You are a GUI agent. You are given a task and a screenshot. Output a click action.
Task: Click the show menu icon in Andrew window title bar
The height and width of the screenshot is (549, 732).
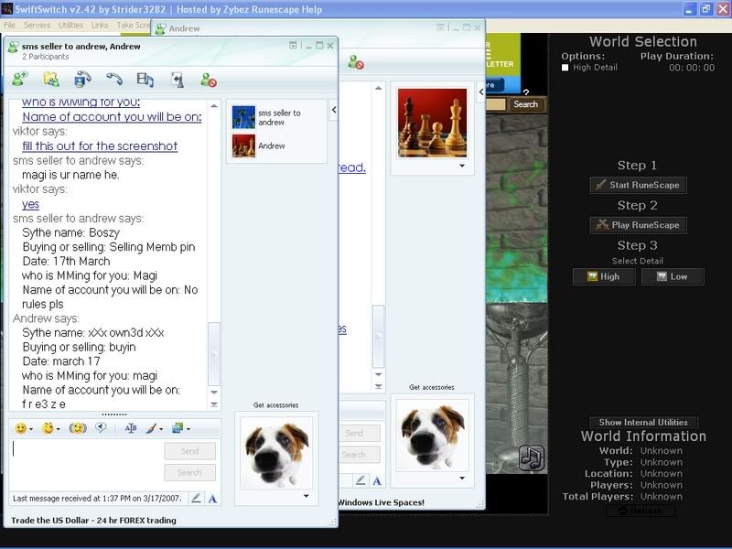pyautogui.click(x=440, y=27)
